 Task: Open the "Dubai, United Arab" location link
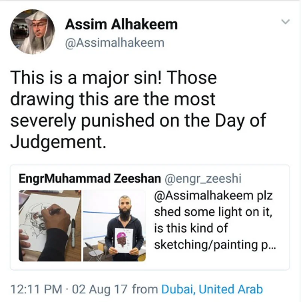212,289
